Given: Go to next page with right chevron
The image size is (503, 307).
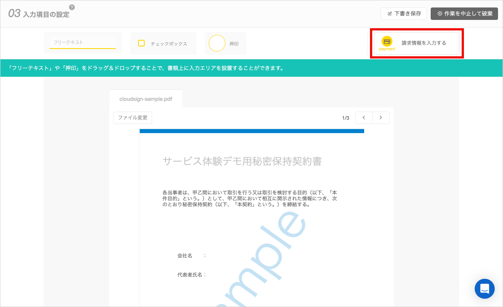Looking at the screenshot, I should 381,118.
